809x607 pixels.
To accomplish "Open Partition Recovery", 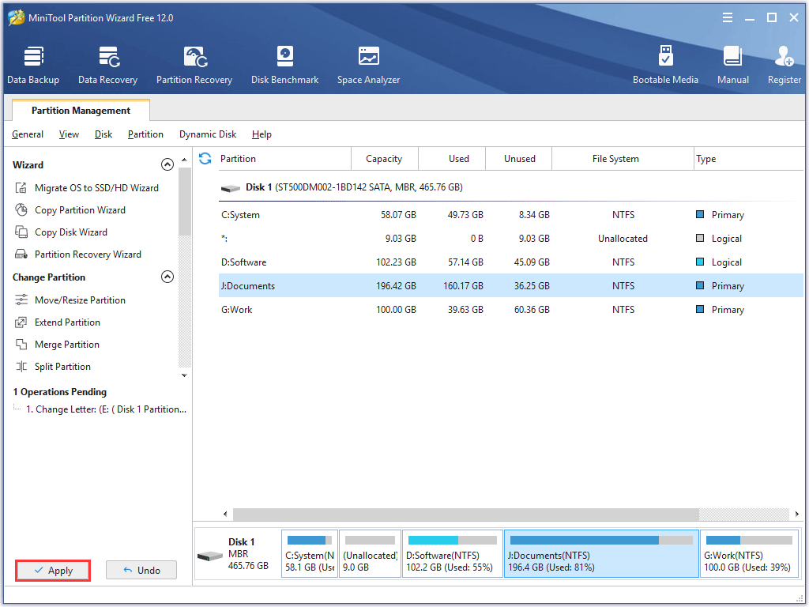I will click(x=194, y=65).
